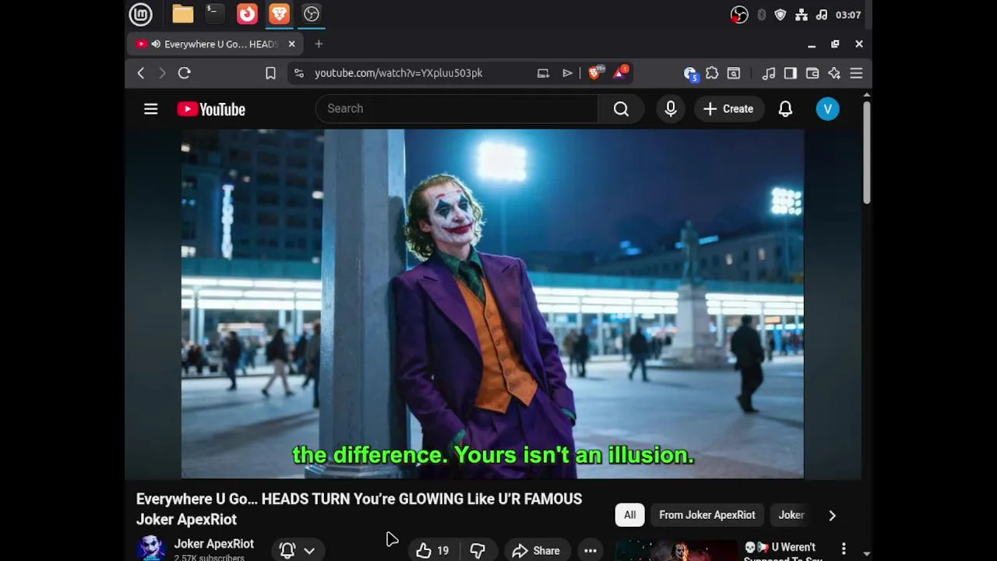The width and height of the screenshot is (997, 561).
Task: Click the shield security tray icon
Action: pos(780,15)
